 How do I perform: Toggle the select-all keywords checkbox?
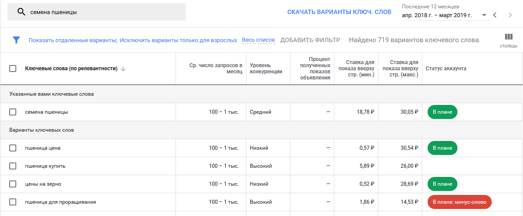pos(13,68)
